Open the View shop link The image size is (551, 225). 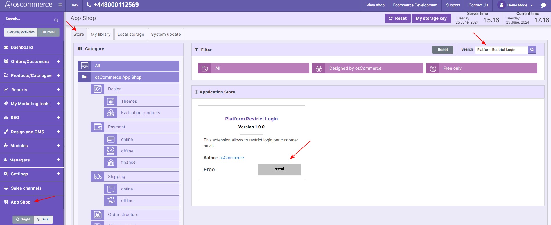pos(375,5)
